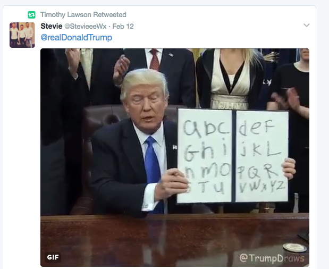The image size is (329, 269).
Task: Open Timothy Lawson Retweeted link
Action: (83, 15)
